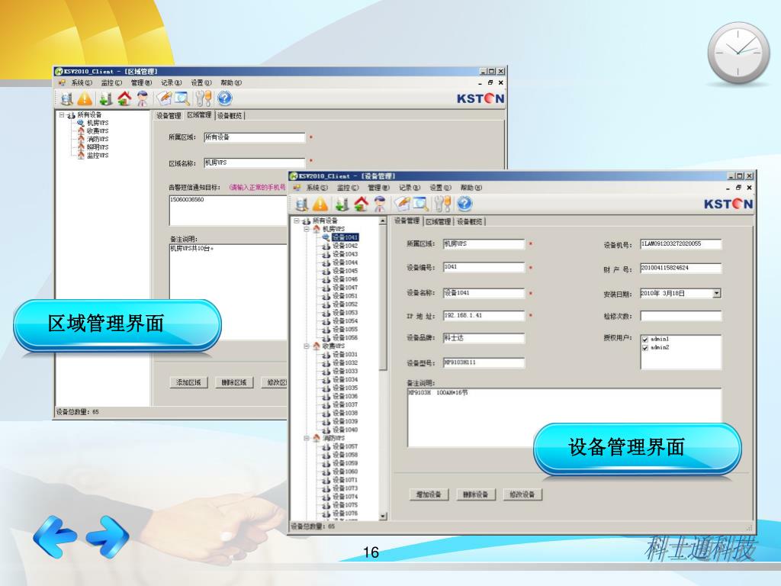Select 设备1041 in the device tree

[x=346, y=237]
